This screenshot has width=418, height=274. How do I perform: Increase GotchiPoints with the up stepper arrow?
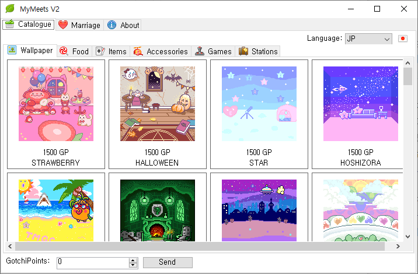(133, 260)
